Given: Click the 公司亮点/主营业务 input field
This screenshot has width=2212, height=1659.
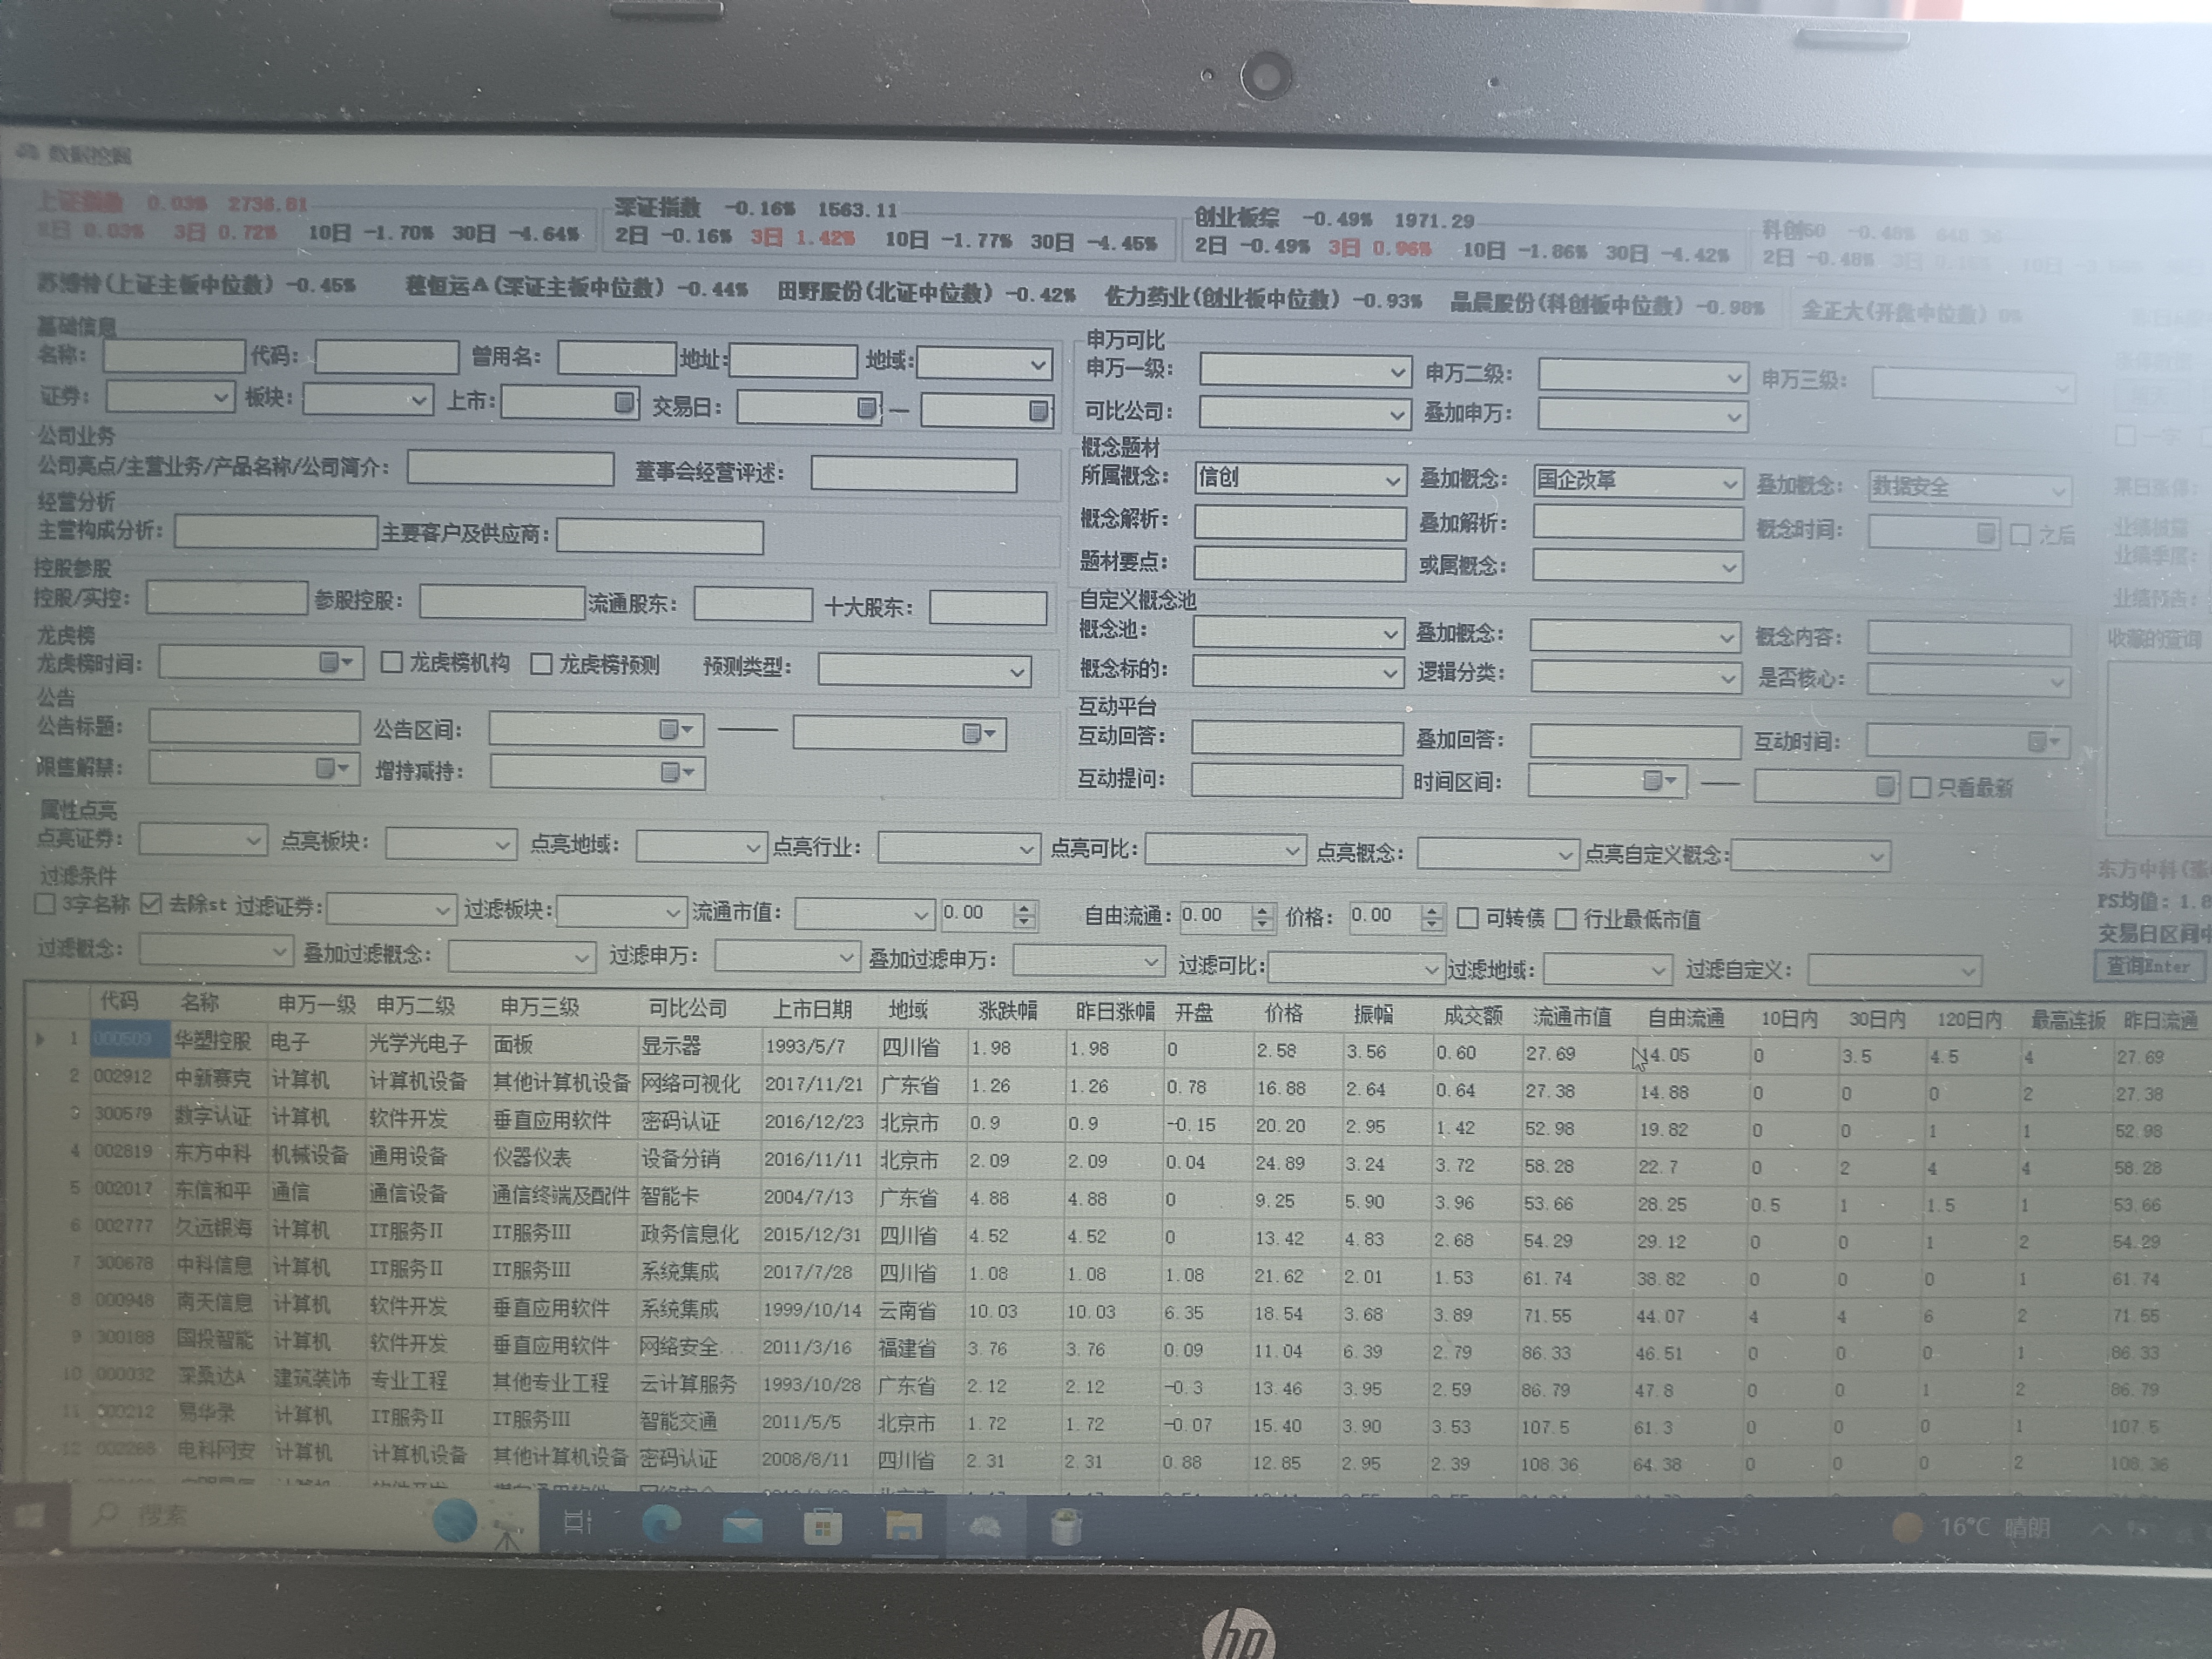Looking at the screenshot, I should (510, 468).
